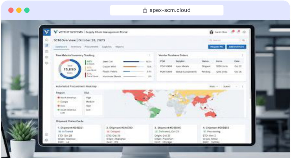Image resolution: width=291 pixels, height=158 pixels.
Task: Click the PO# column header
Action: click(163, 61)
